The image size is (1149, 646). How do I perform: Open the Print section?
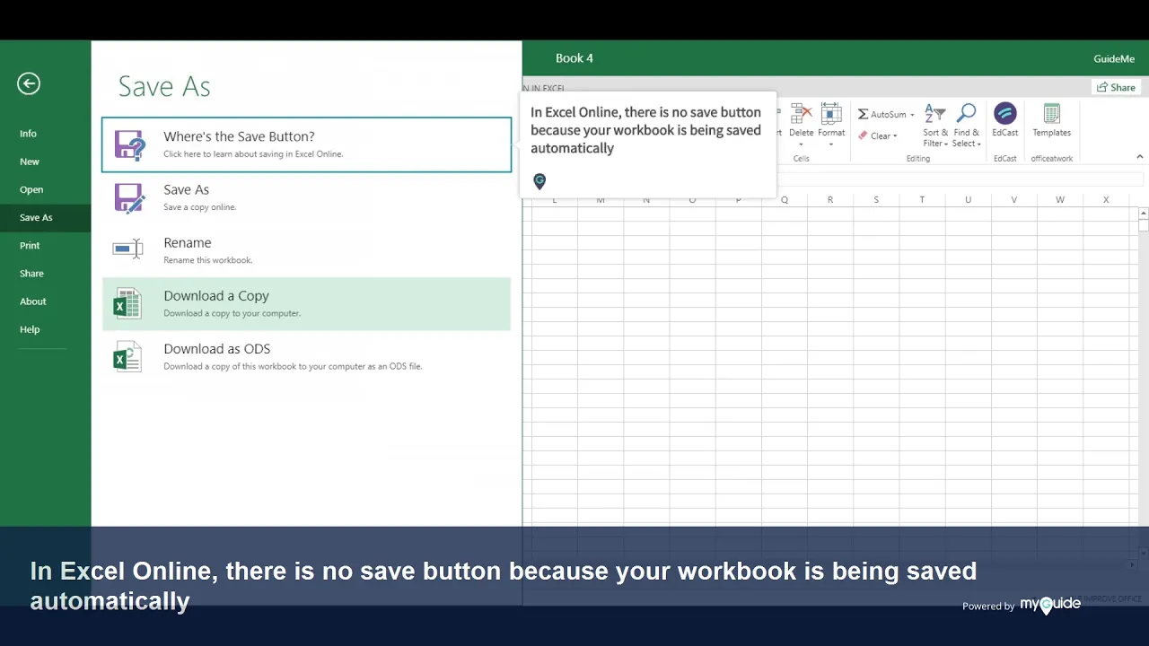click(x=30, y=245)
